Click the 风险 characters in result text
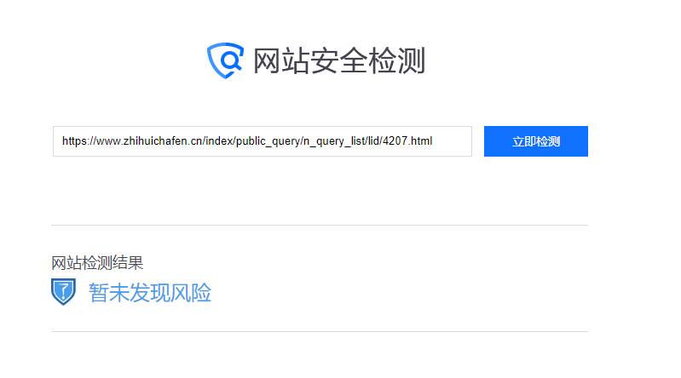The image size is (681, 378). tap(191, 293)
